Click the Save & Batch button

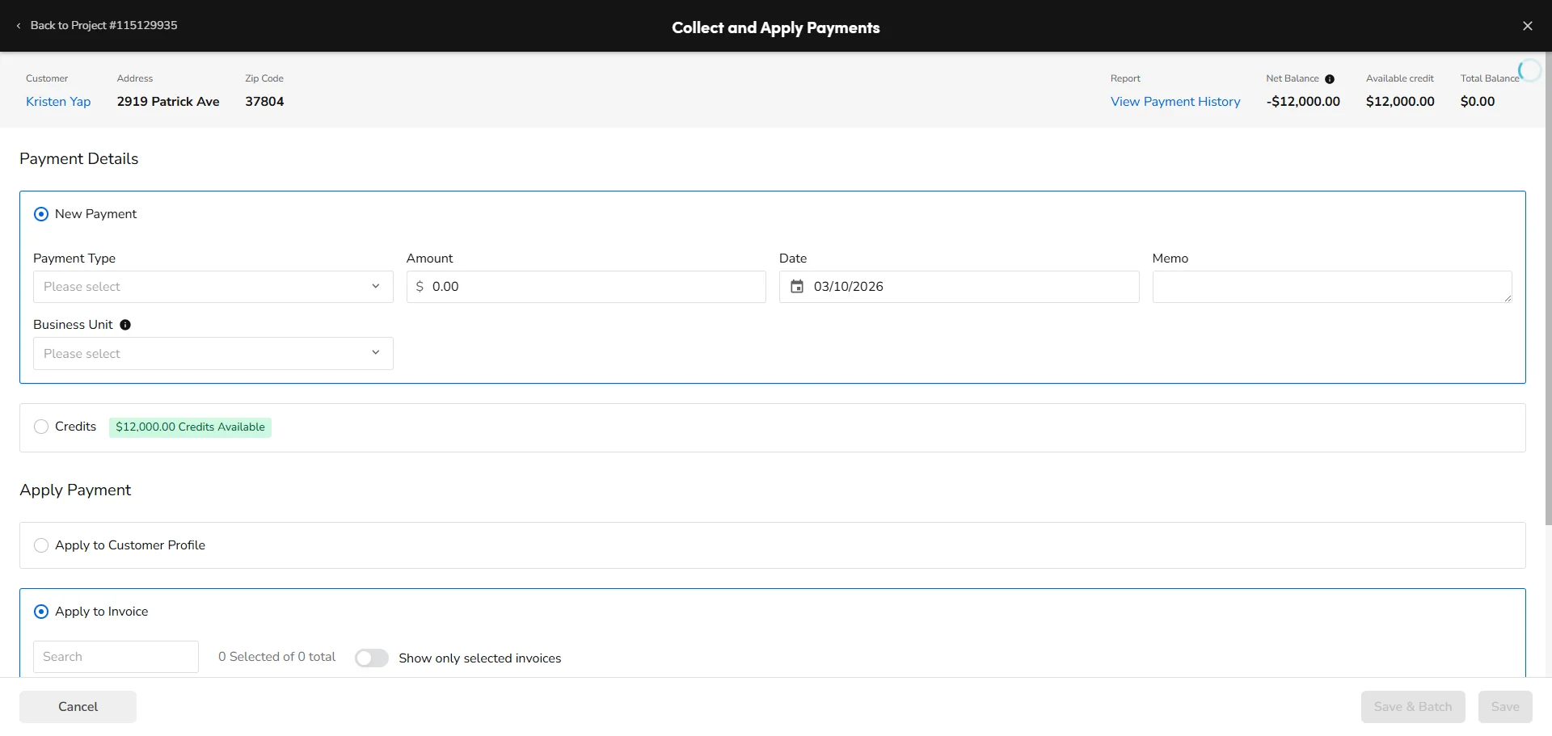[x=1412, y=706]
